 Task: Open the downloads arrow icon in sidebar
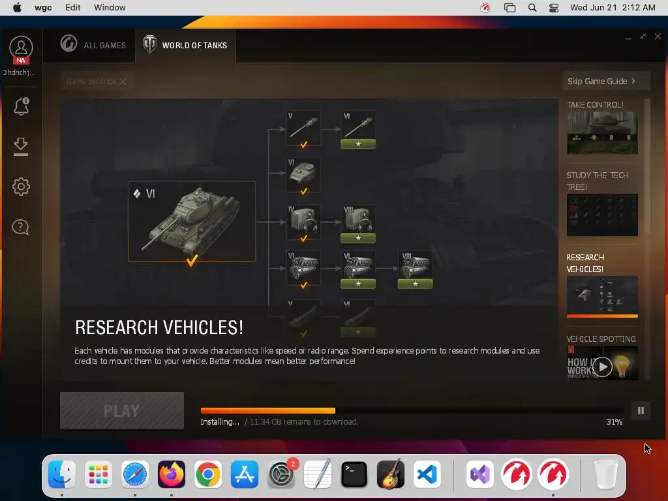pos(20,147)
